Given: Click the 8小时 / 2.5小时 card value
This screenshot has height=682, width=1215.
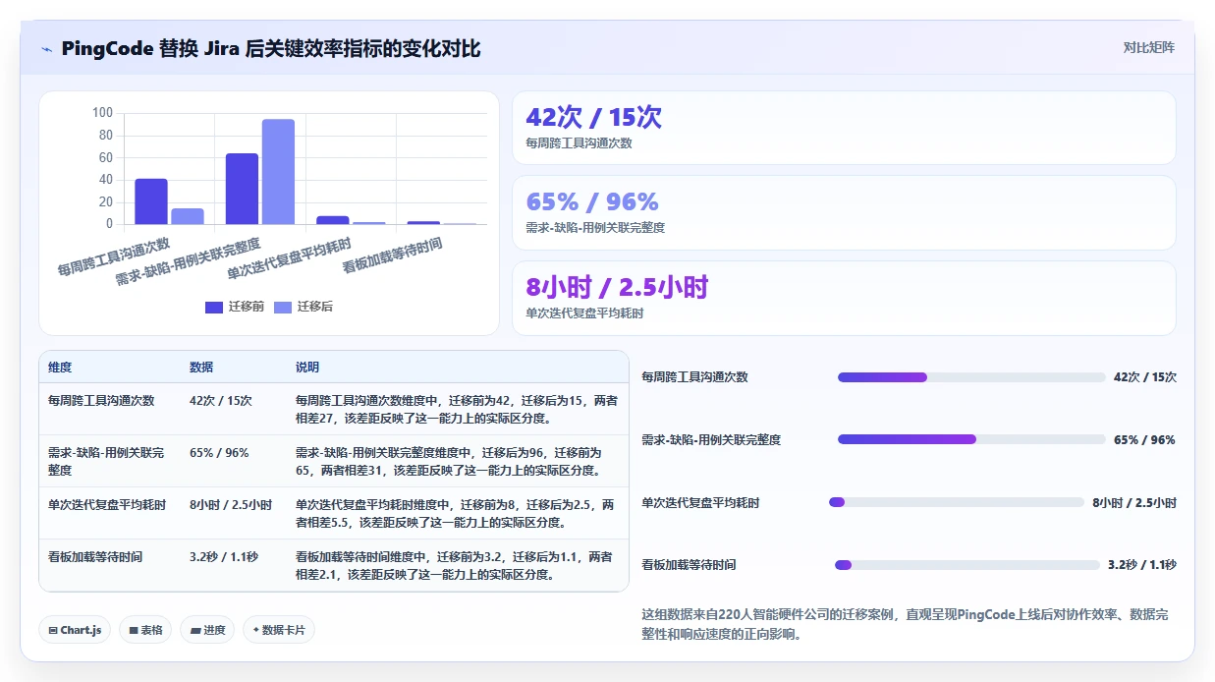Looking at the screenshot, I should click(x=617, y=287).
